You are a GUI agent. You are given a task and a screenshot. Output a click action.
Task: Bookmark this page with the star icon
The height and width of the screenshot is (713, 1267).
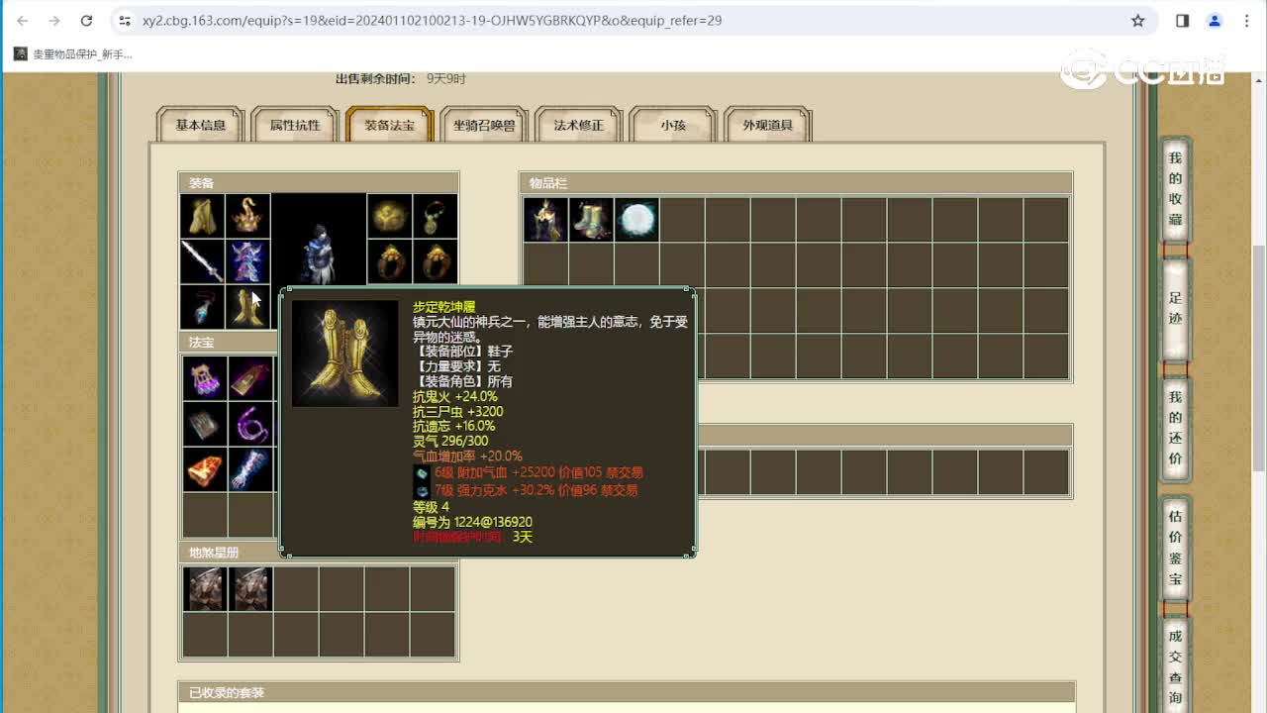[x=1138, y=20]
